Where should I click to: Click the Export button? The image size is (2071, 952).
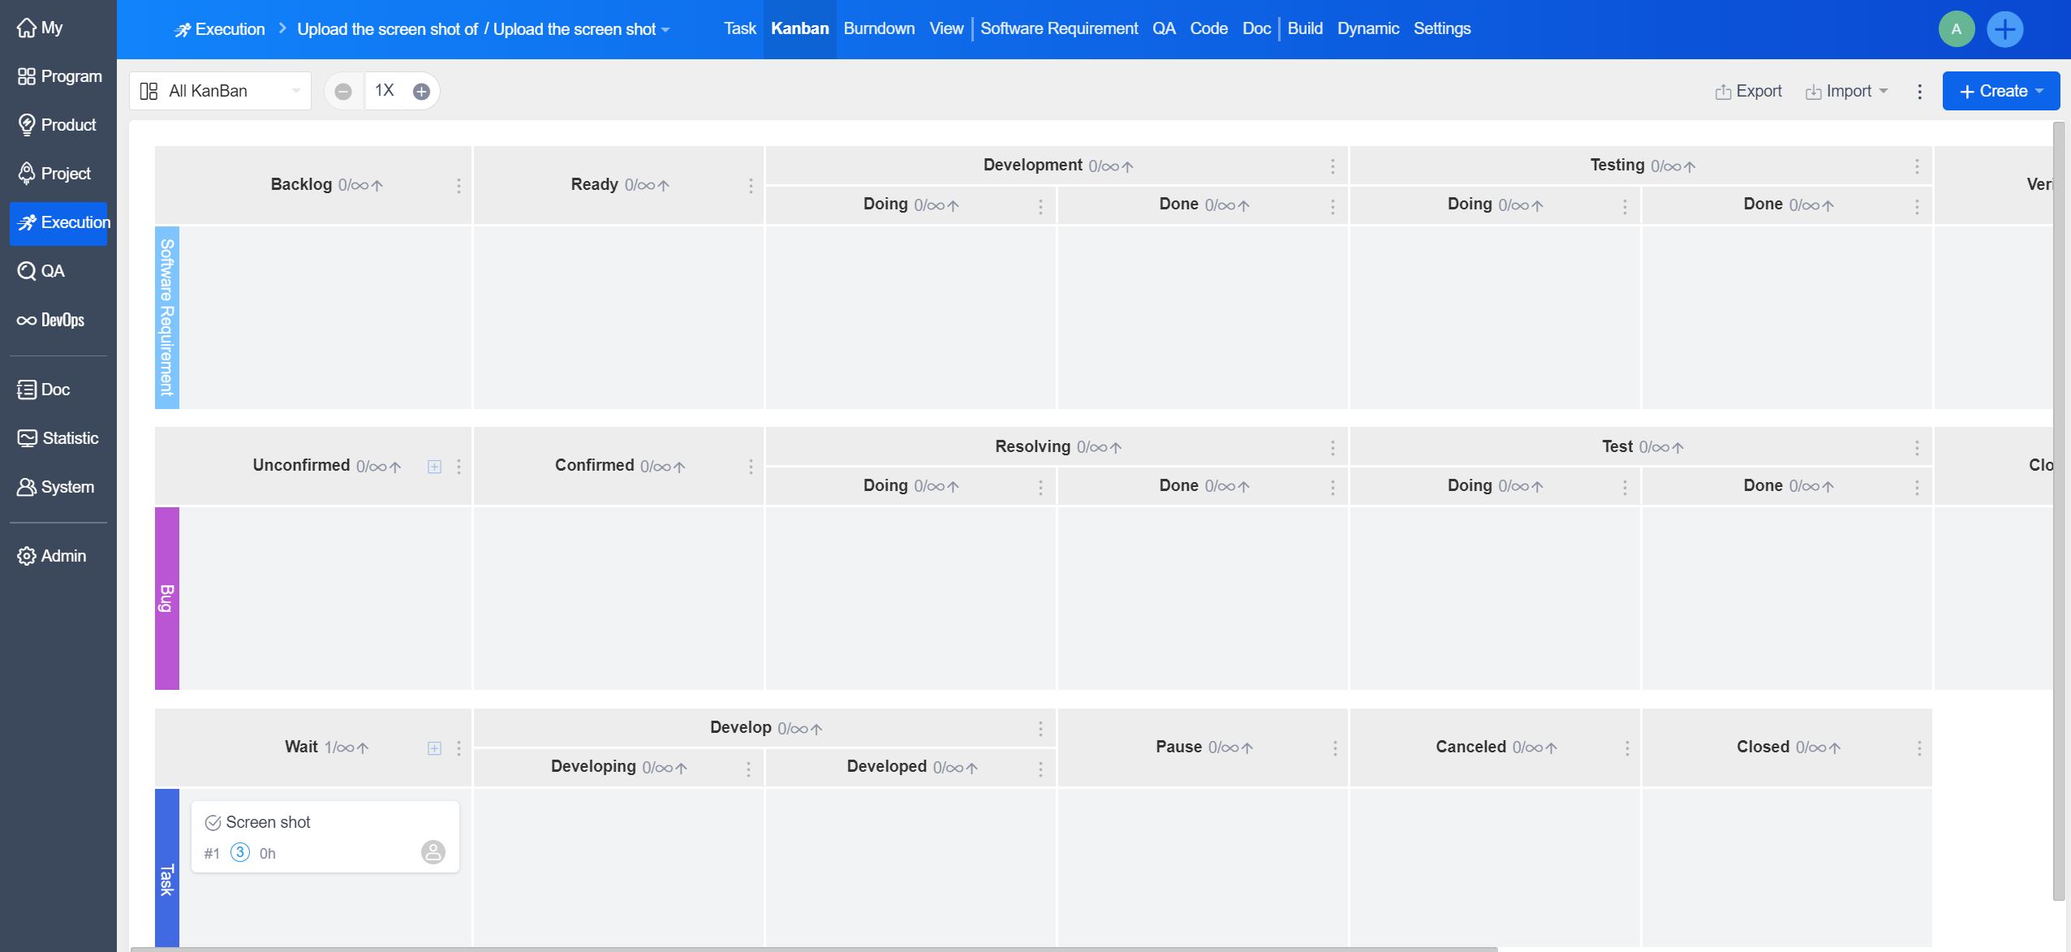tap(1749, 92)
